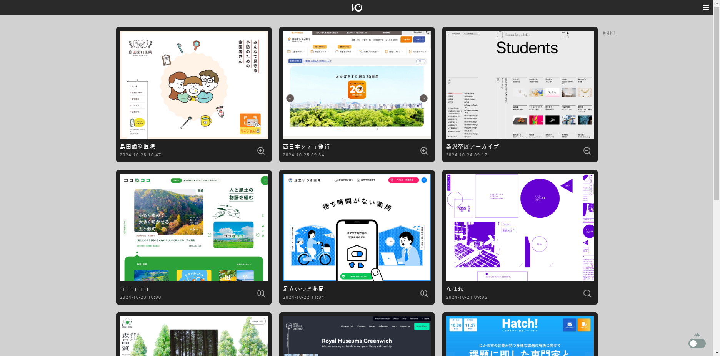Screen dimensions: 720x356
Task: Click the IO logo in header
Action: (x=357, y=8)
